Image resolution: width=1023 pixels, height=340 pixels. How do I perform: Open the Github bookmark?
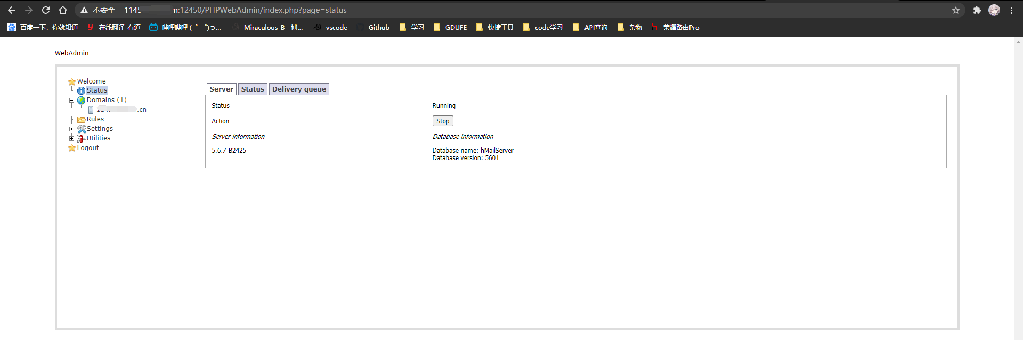pos(378,28)
